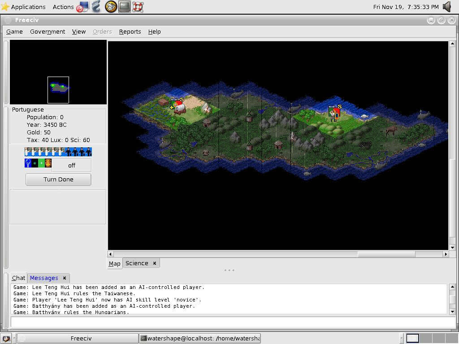Click the first scientist icon in the tax rate row
Image resolution: width=459 pixels, height=344 pixels.
(x=28, y=152)
